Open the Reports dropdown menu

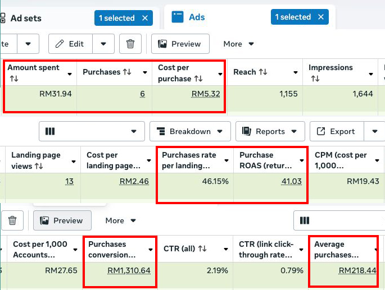[270, 131]
